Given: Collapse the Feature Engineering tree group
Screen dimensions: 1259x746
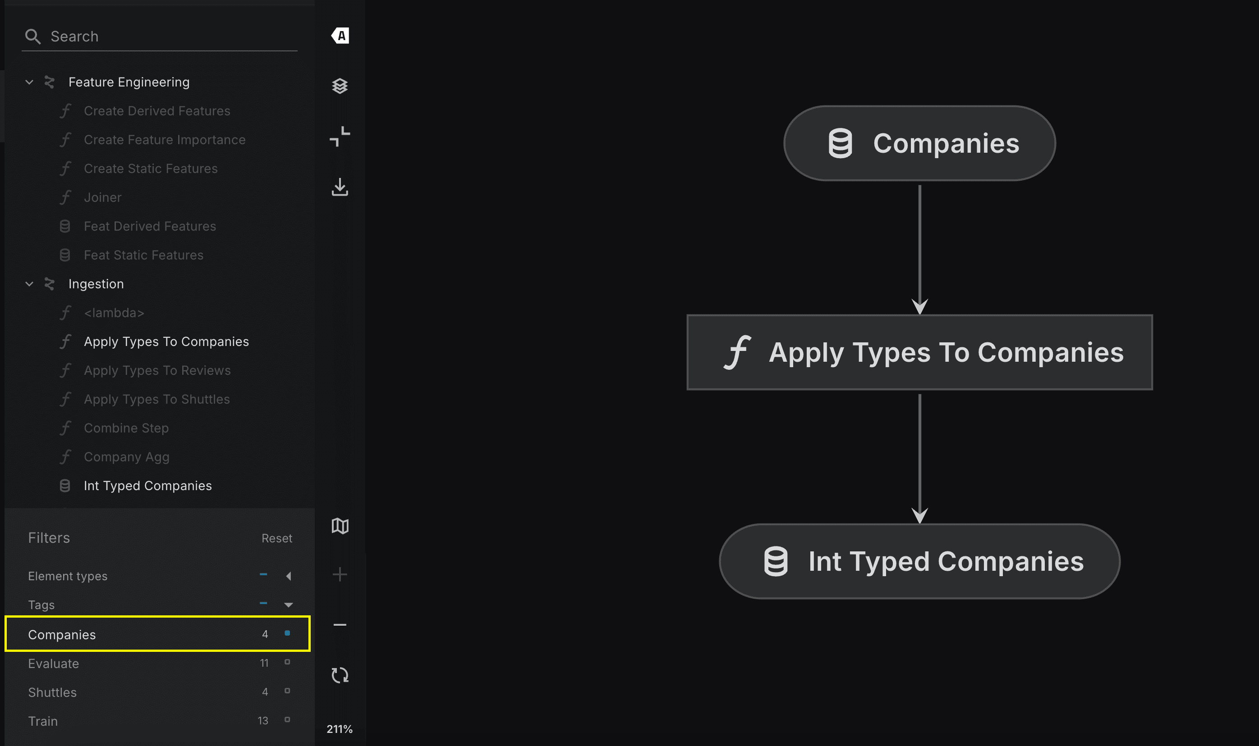Looking at the screenshot, I should pos(29,82).
